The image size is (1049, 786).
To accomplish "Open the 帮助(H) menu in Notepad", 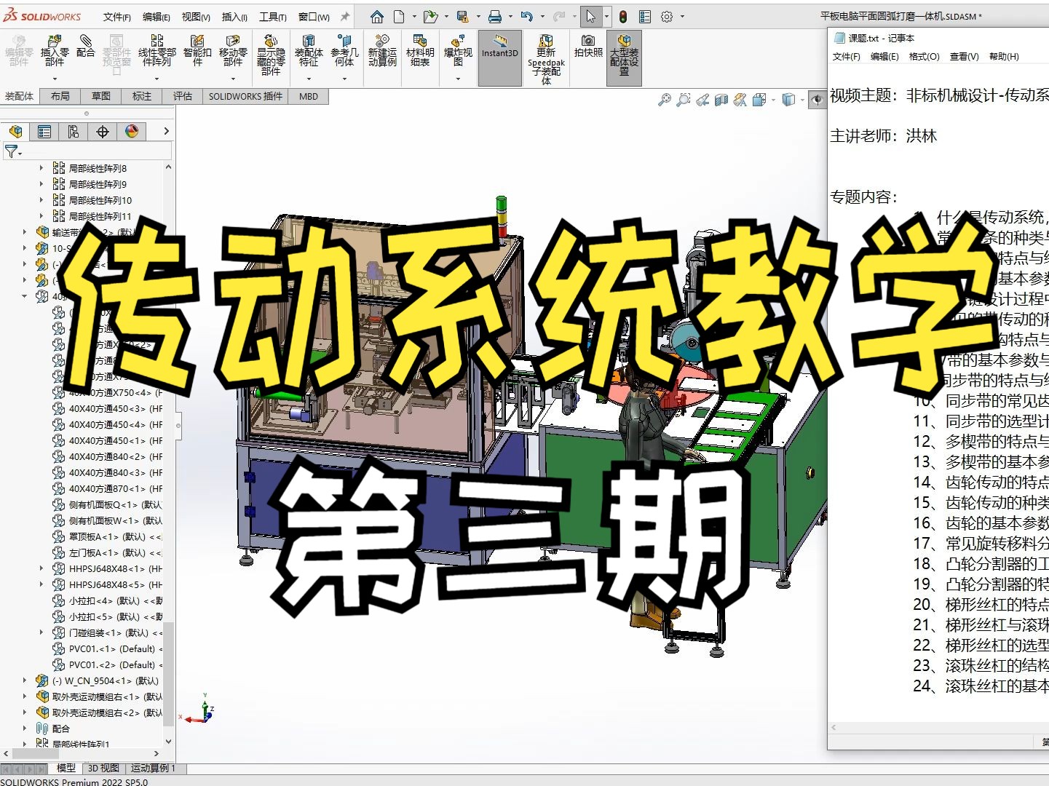I will [1004, 56].
